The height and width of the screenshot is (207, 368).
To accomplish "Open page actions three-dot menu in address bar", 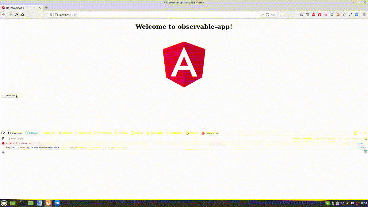I will click(x=262, y=15).
